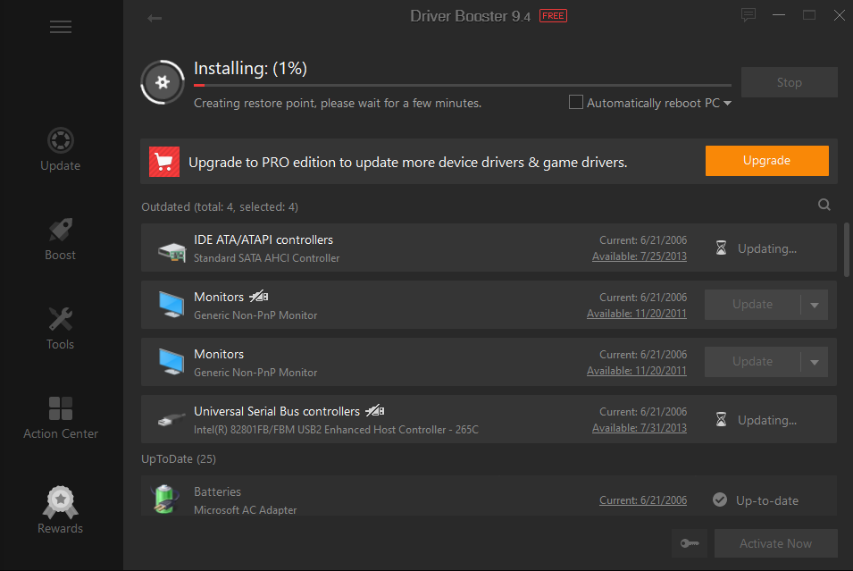
Task: Open Available 7/25/2013 driver link
Action: click(x=639, y=257)
